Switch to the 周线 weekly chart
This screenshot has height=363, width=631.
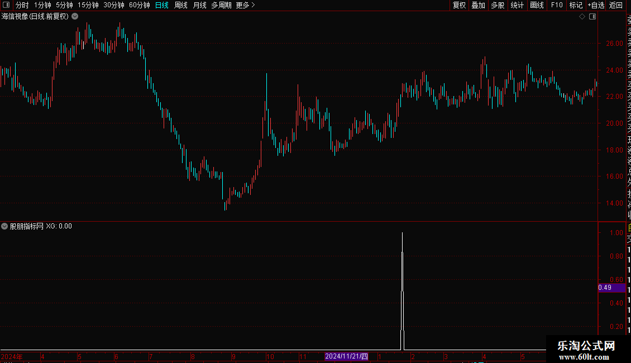pos(181,5)
